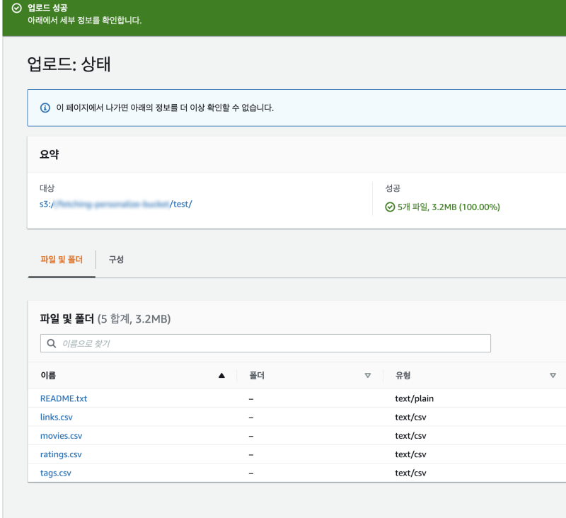
Task: Click the info icon in the blue notice
Action: (45, 108)
